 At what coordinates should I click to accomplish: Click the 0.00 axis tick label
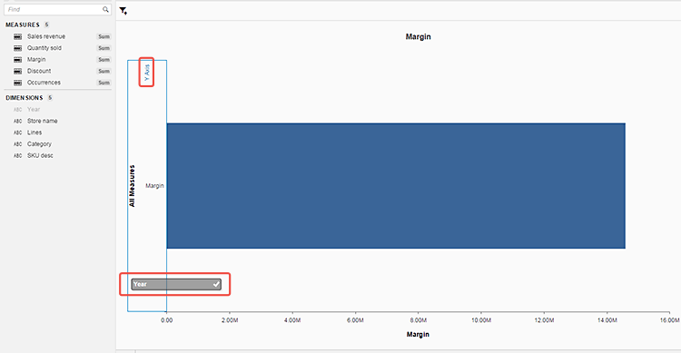coord(167,320)
